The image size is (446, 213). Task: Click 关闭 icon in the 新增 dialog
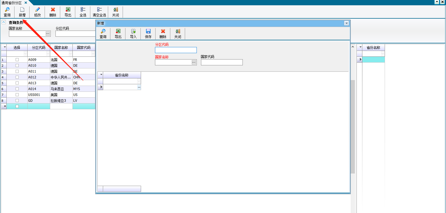[x=178, y=31]
